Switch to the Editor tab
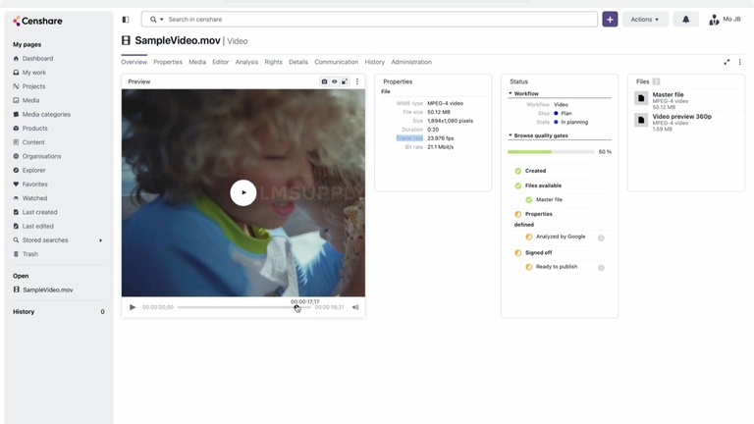 click(221, 62)
